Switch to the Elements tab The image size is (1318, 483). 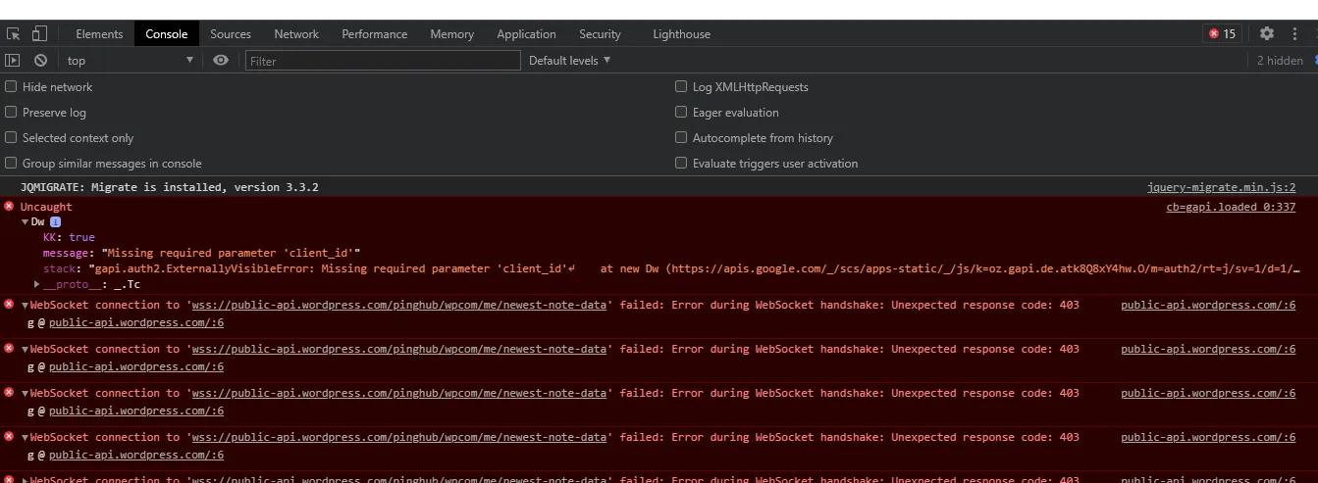99,33
